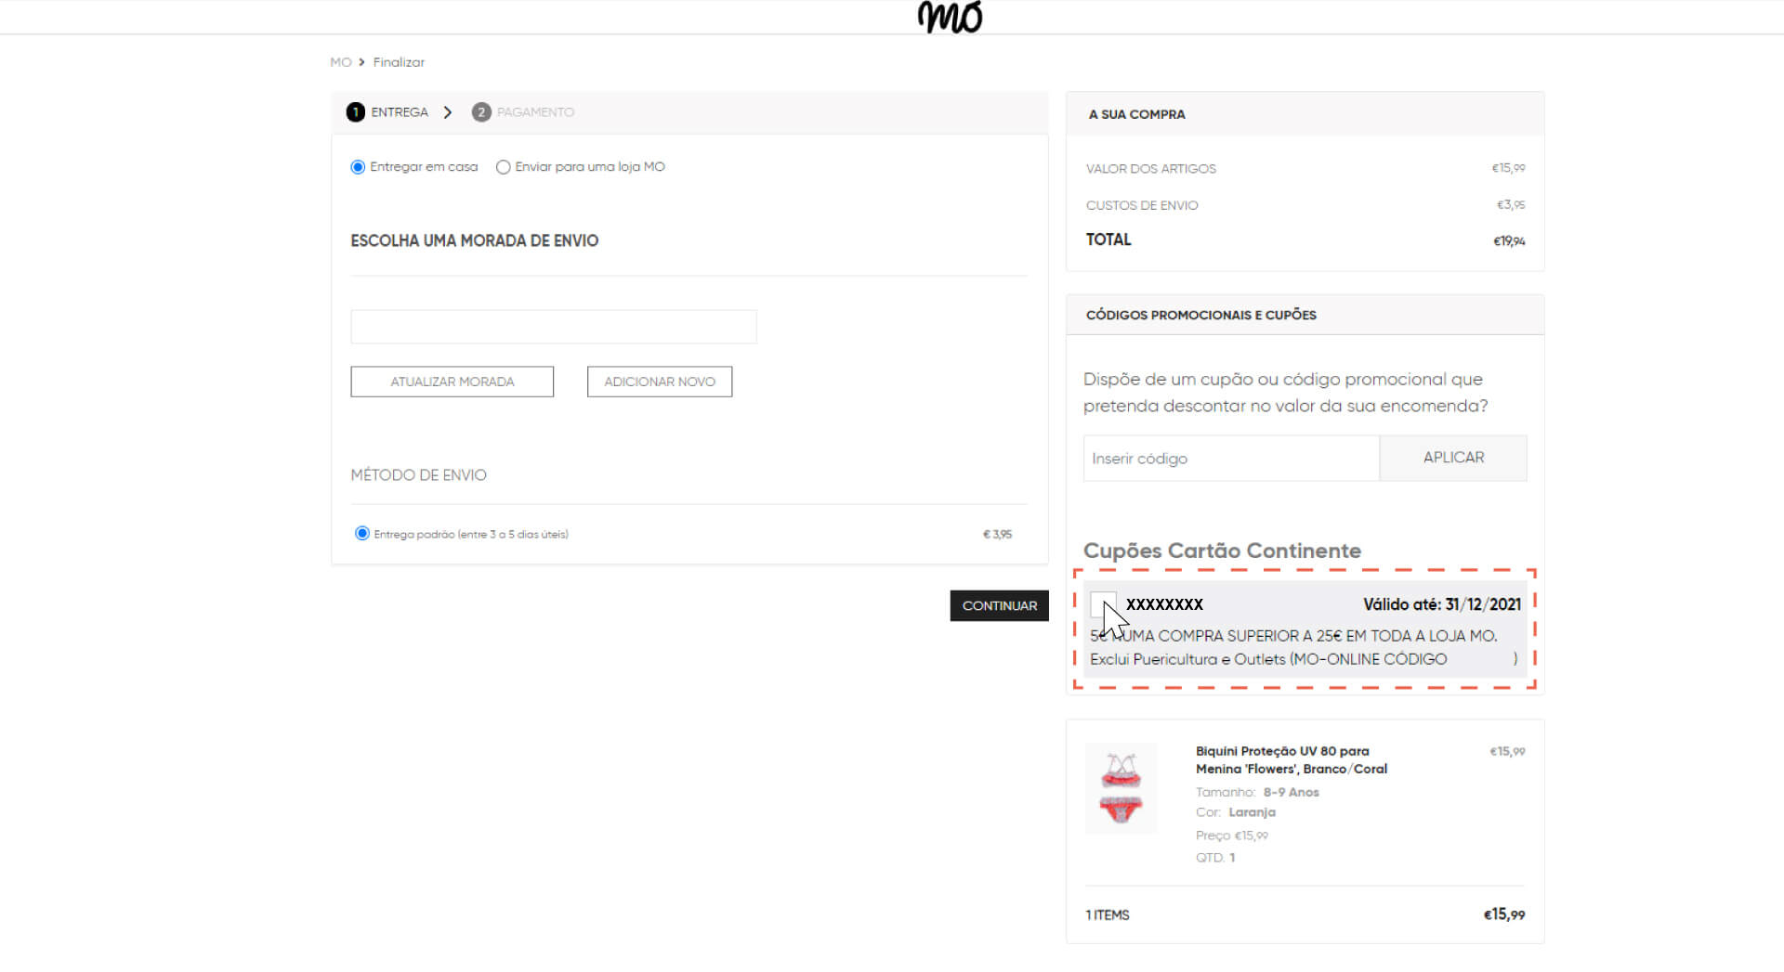Click the step 2 circle icon

click(481, 112)
